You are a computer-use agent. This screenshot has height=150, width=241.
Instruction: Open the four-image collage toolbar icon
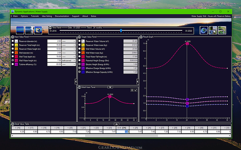tap(213, 30)
